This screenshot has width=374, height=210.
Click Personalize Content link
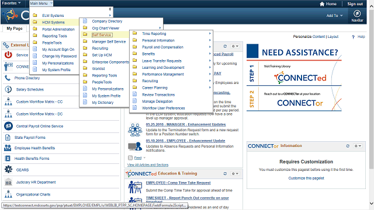tap(309, 36)
